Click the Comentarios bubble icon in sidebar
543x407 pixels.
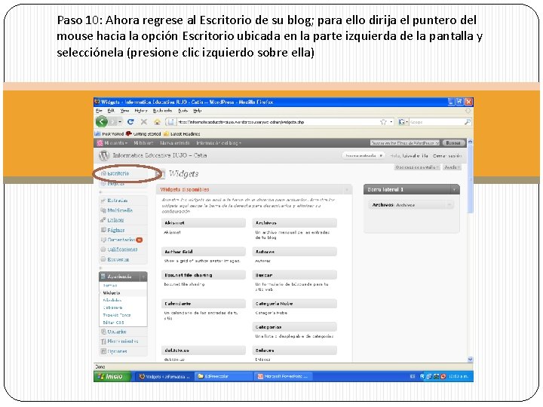coord(103,240)
